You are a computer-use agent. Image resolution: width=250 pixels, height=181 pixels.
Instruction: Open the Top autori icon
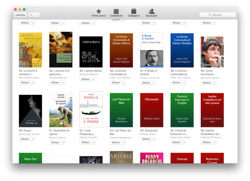point(151,11)
